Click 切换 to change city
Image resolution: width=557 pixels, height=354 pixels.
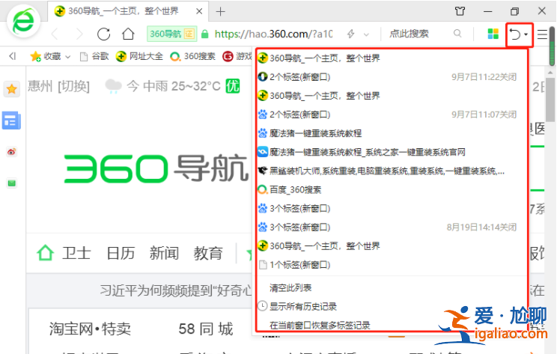tap(74, 86)
